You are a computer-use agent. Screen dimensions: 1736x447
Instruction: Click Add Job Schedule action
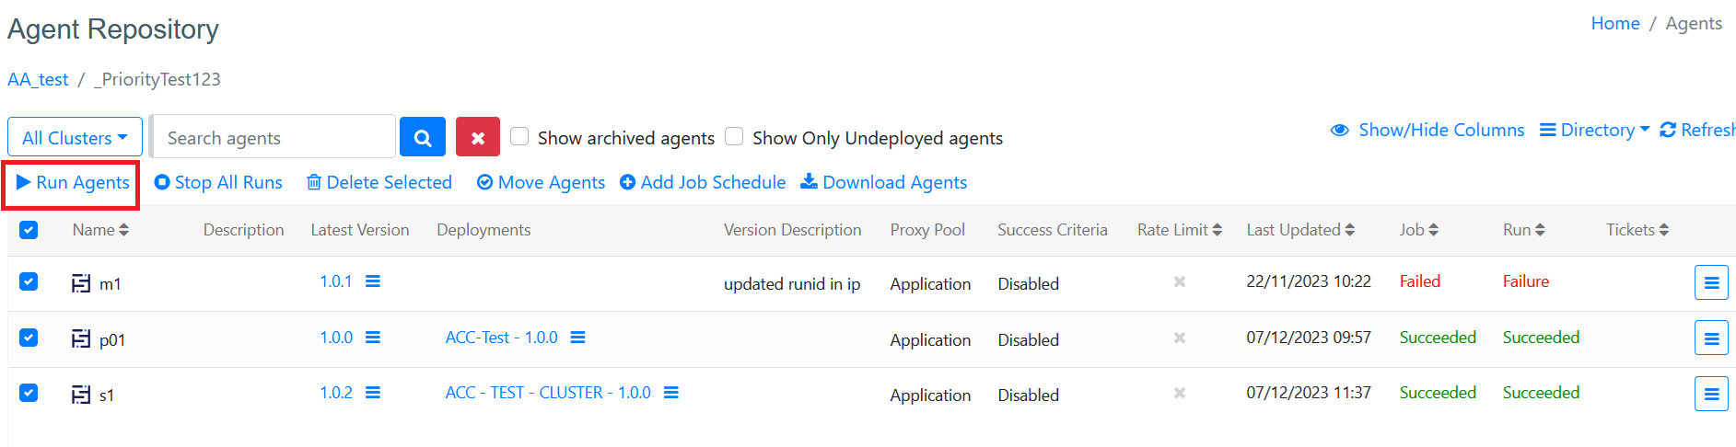pyautogui.click(x=703, y=183)
